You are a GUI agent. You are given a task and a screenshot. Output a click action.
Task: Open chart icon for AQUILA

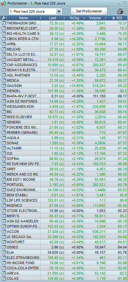(x=3, y=138)
